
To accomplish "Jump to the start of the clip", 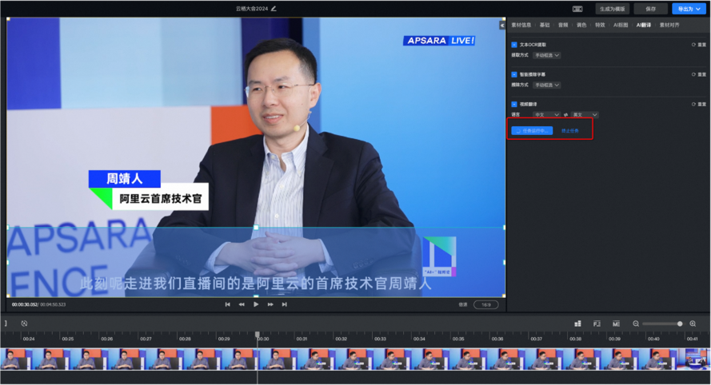I will pos(228,304).
